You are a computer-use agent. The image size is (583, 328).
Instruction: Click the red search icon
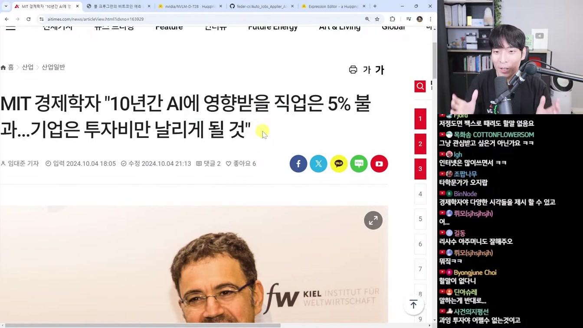(x=420, y=86)
